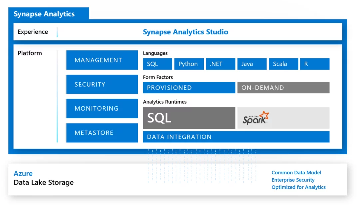Select the SQL language tile
This screenshot has width=361, height=206.
point(158,64)
